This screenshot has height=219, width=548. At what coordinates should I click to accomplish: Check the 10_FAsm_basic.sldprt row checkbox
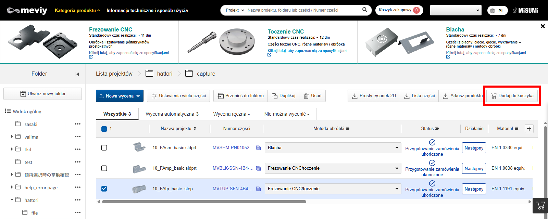[104, 148]
